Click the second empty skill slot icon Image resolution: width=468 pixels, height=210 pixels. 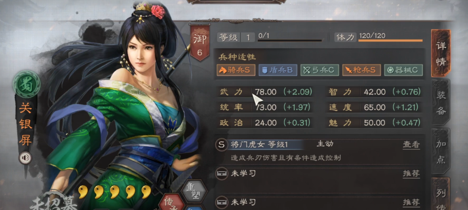[221, 202]
